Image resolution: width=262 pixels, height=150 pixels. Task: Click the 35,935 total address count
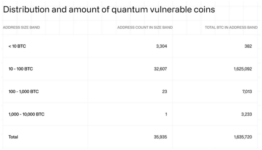[160, 137]
